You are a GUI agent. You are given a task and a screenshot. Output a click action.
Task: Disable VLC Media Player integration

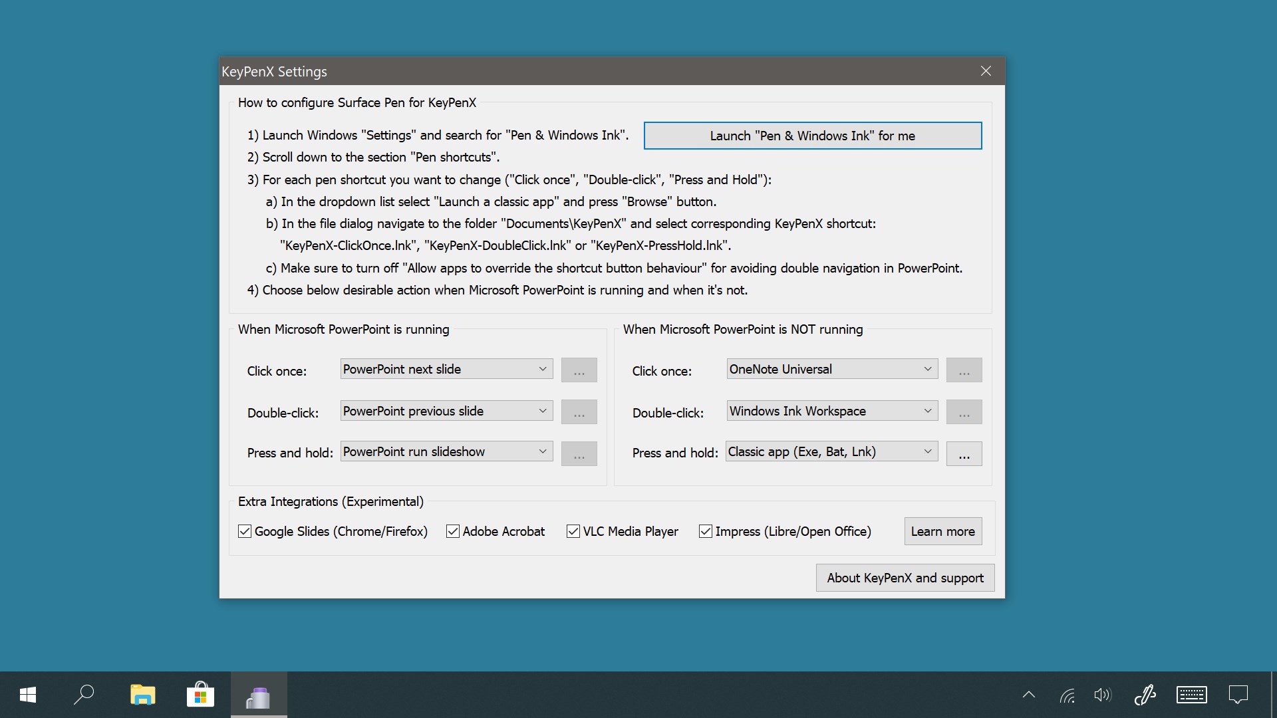[573, 531]
